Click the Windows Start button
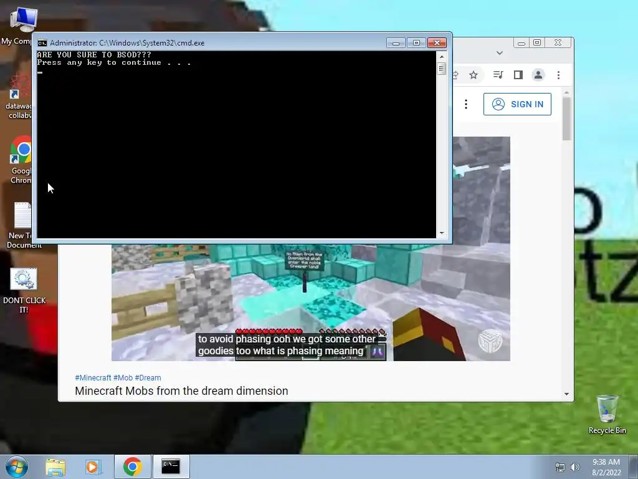Viewport: 638px width, 479px height. 17,467
